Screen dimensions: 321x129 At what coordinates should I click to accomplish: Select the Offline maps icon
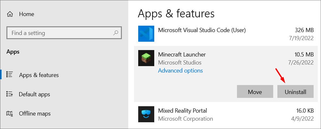coord(10,114)
